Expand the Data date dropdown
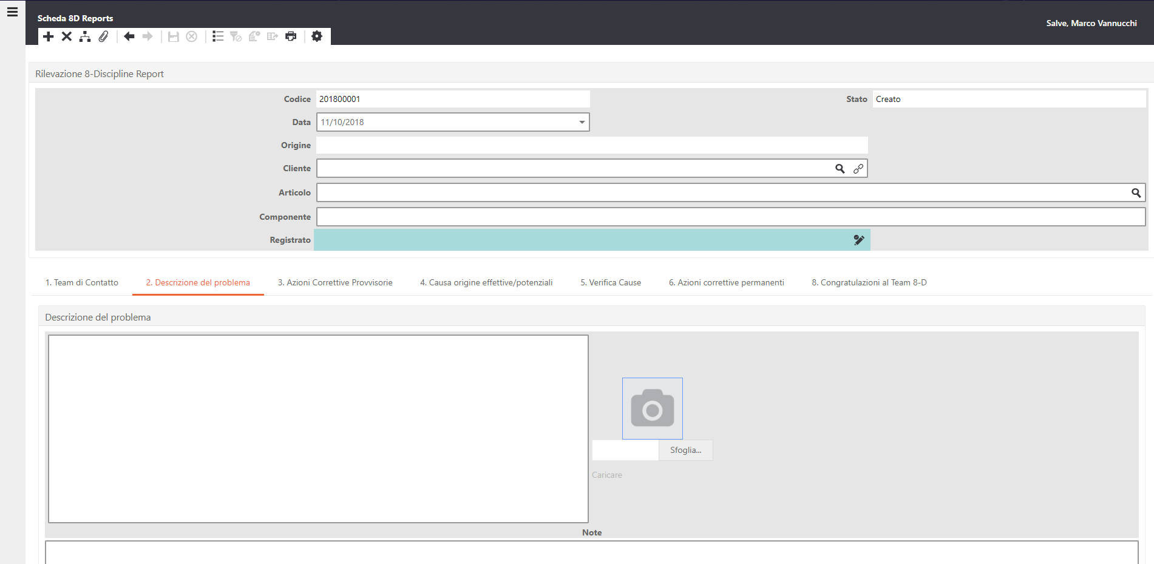This screenshot has width=1154, height=564. [x=582, y=123]
